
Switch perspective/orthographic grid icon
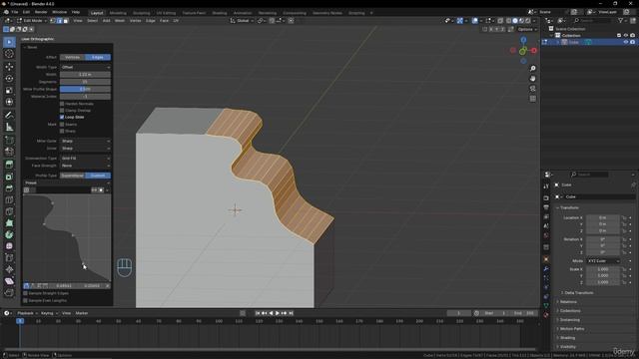[532, 99]
